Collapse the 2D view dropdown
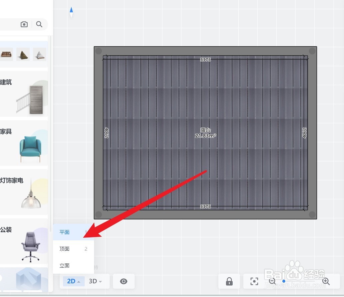 [74, 281]
